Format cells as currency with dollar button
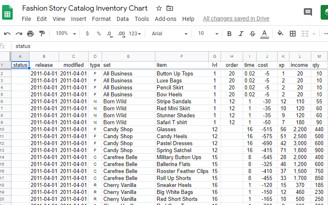 point(87,34)
